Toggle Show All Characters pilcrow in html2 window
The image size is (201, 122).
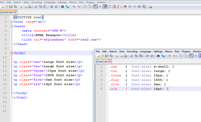pos(100,7)
